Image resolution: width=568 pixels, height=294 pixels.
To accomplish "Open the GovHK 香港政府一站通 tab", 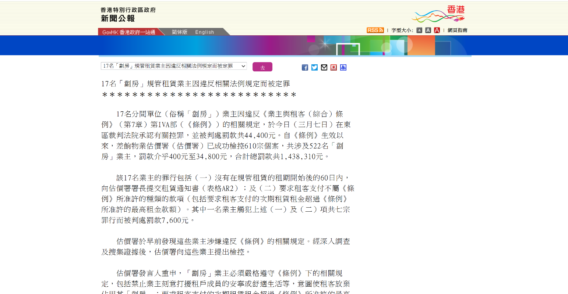I will [x=129, y=32].
